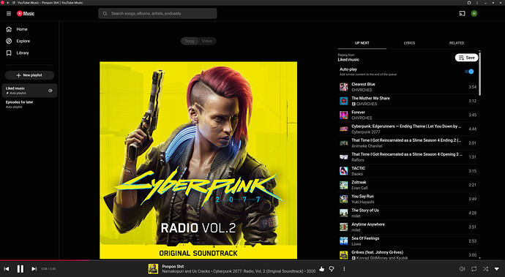Toggle shuffle in player bar

(485, 269)
